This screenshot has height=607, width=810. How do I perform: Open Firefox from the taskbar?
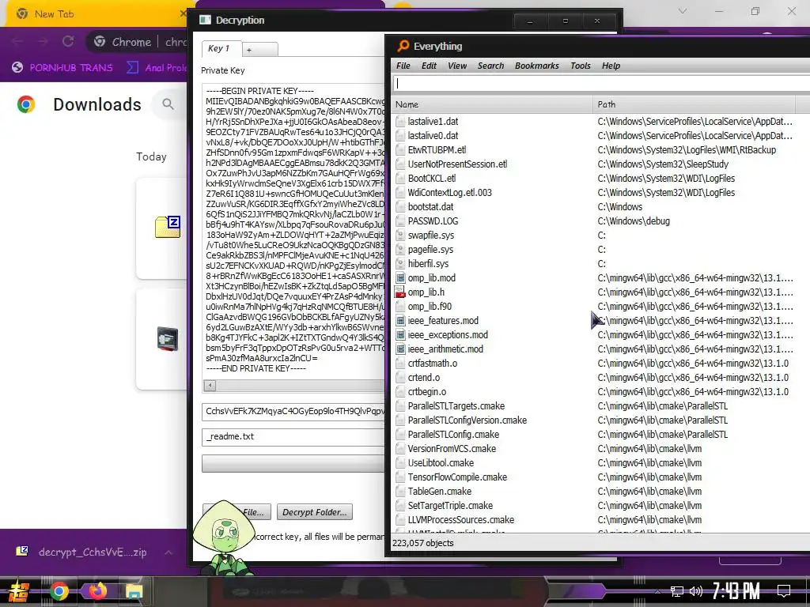tap(97, 591)
